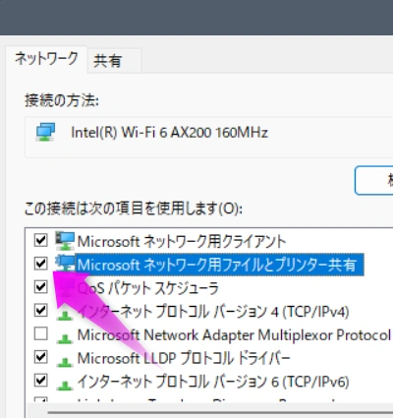Uncheck the TCP/IPv6 checkbox

coord(40,381)
